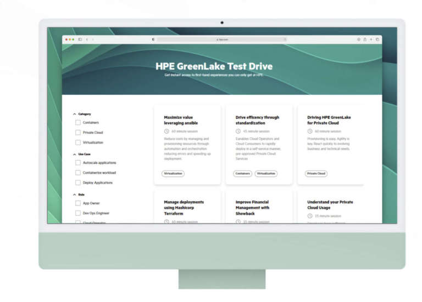422x302 pixels.
Task: Click clock icon on Understand your Private Cloud Usage
Action: 310,216
